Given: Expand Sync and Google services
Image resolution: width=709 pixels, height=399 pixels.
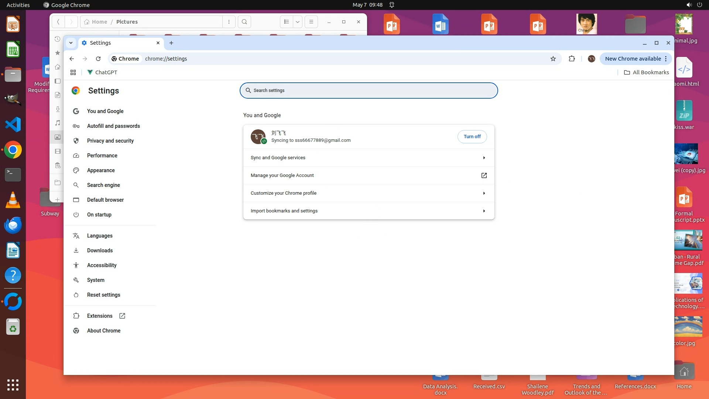Looking at the screenshot, I should (x=368, y=158).
